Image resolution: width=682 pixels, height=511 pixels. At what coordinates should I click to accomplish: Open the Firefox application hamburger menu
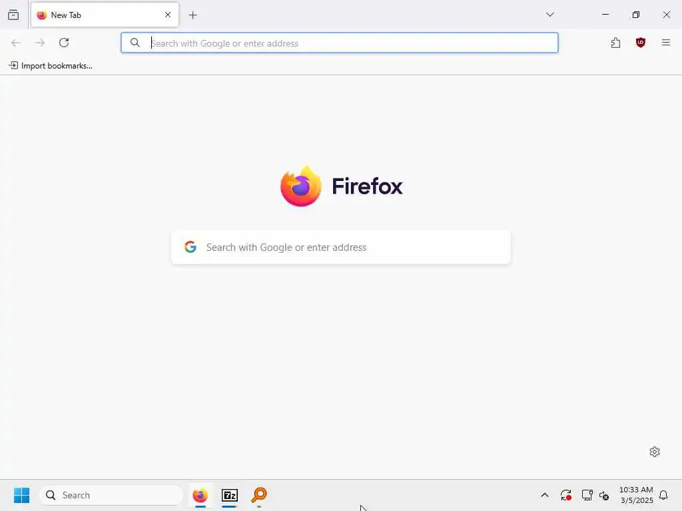[666, 43]
